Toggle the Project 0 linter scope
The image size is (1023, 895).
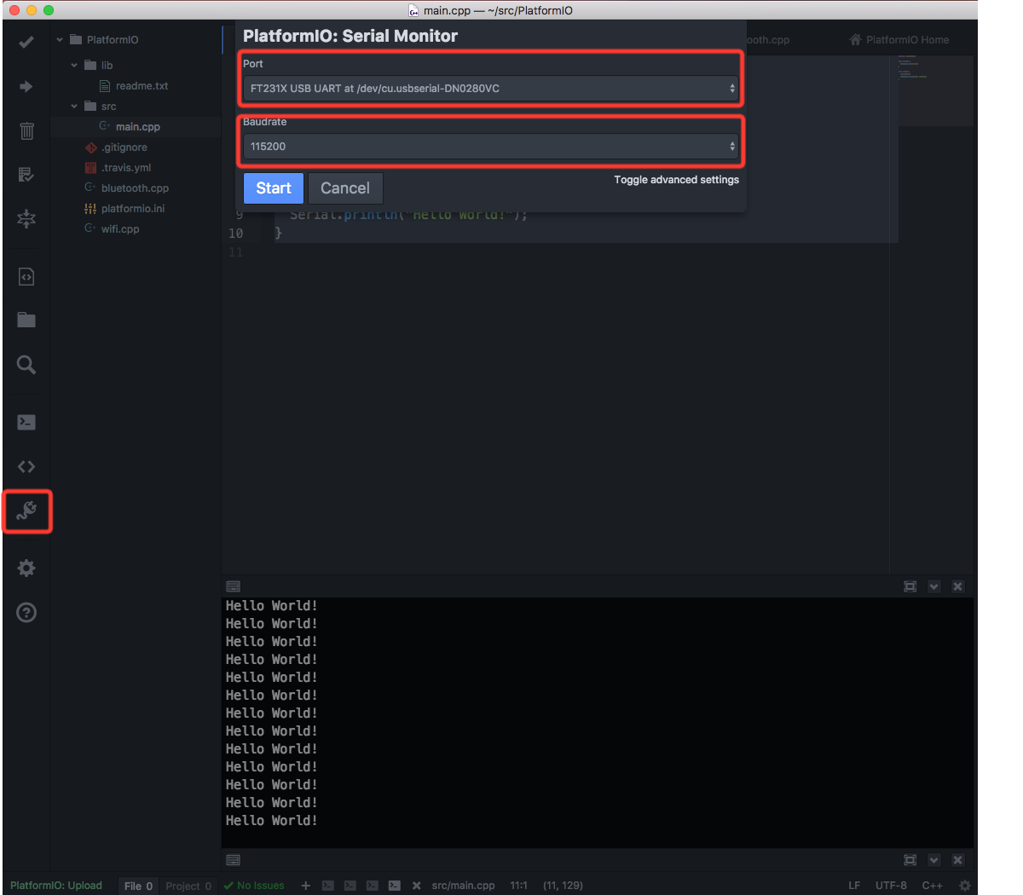tap(188, 886)
